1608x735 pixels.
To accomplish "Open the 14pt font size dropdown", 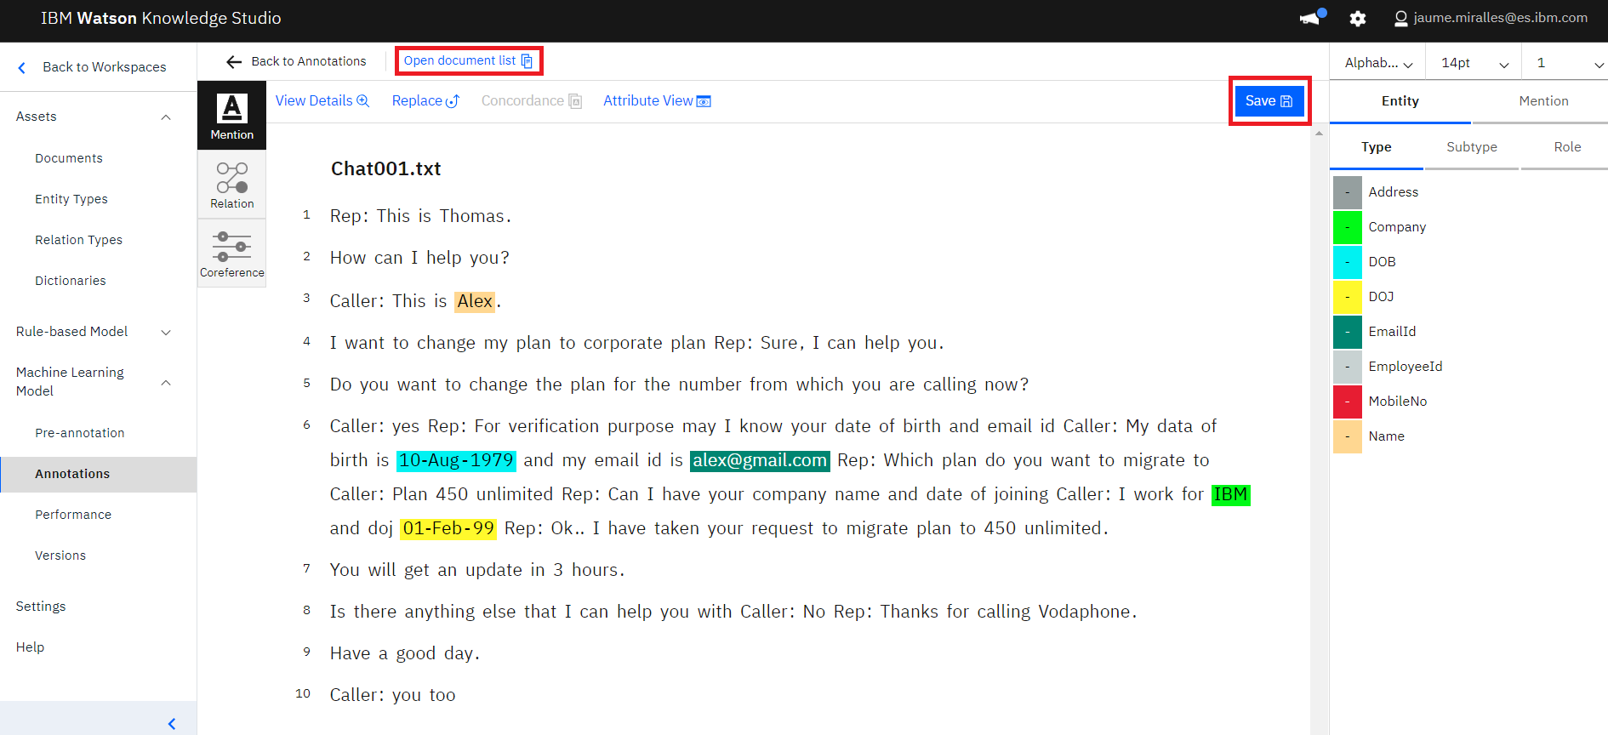I will click(x=1475, y=63).
